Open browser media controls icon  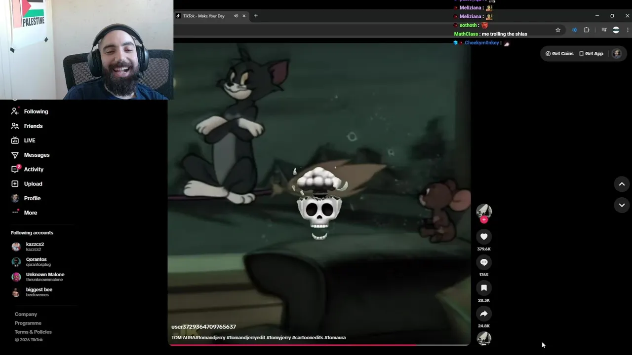pyautogui.click(x=604, y=30)
